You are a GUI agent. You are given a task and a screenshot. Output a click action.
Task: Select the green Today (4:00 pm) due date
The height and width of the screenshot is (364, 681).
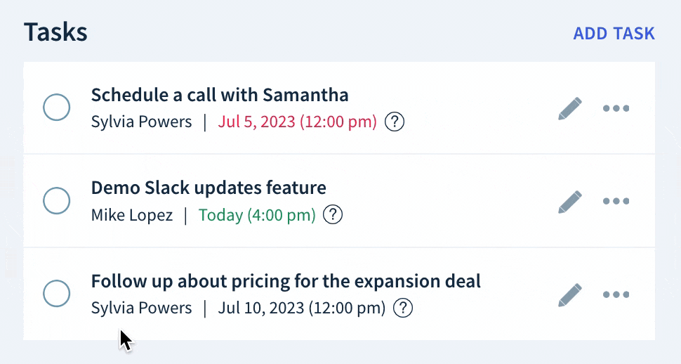click(x=257, y=215)
